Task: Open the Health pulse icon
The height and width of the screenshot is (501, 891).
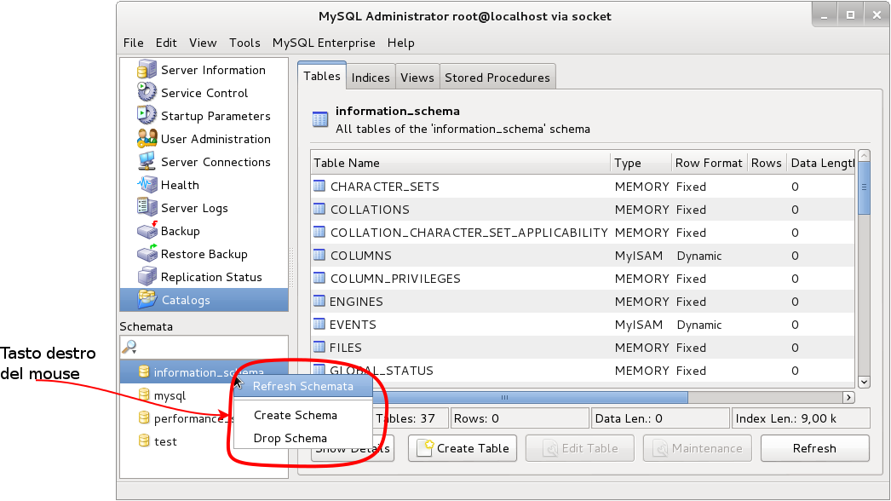Action: 147,184
